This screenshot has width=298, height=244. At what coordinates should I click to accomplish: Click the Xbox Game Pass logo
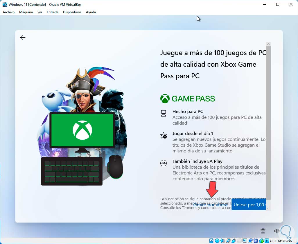(x=187, y=99)
